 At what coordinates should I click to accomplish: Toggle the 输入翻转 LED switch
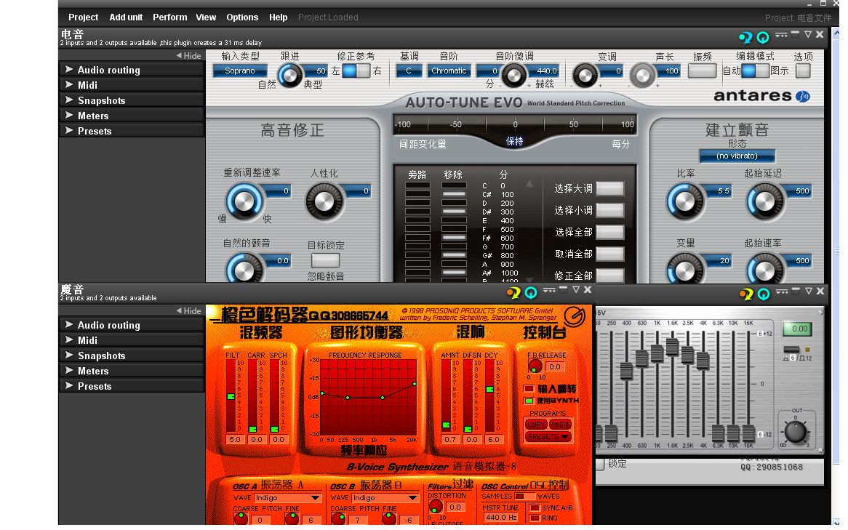[529, 389]
